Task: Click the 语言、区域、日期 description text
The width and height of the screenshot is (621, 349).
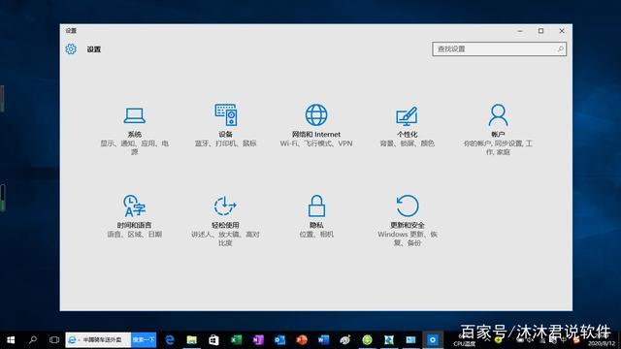Action: point(134,235)
